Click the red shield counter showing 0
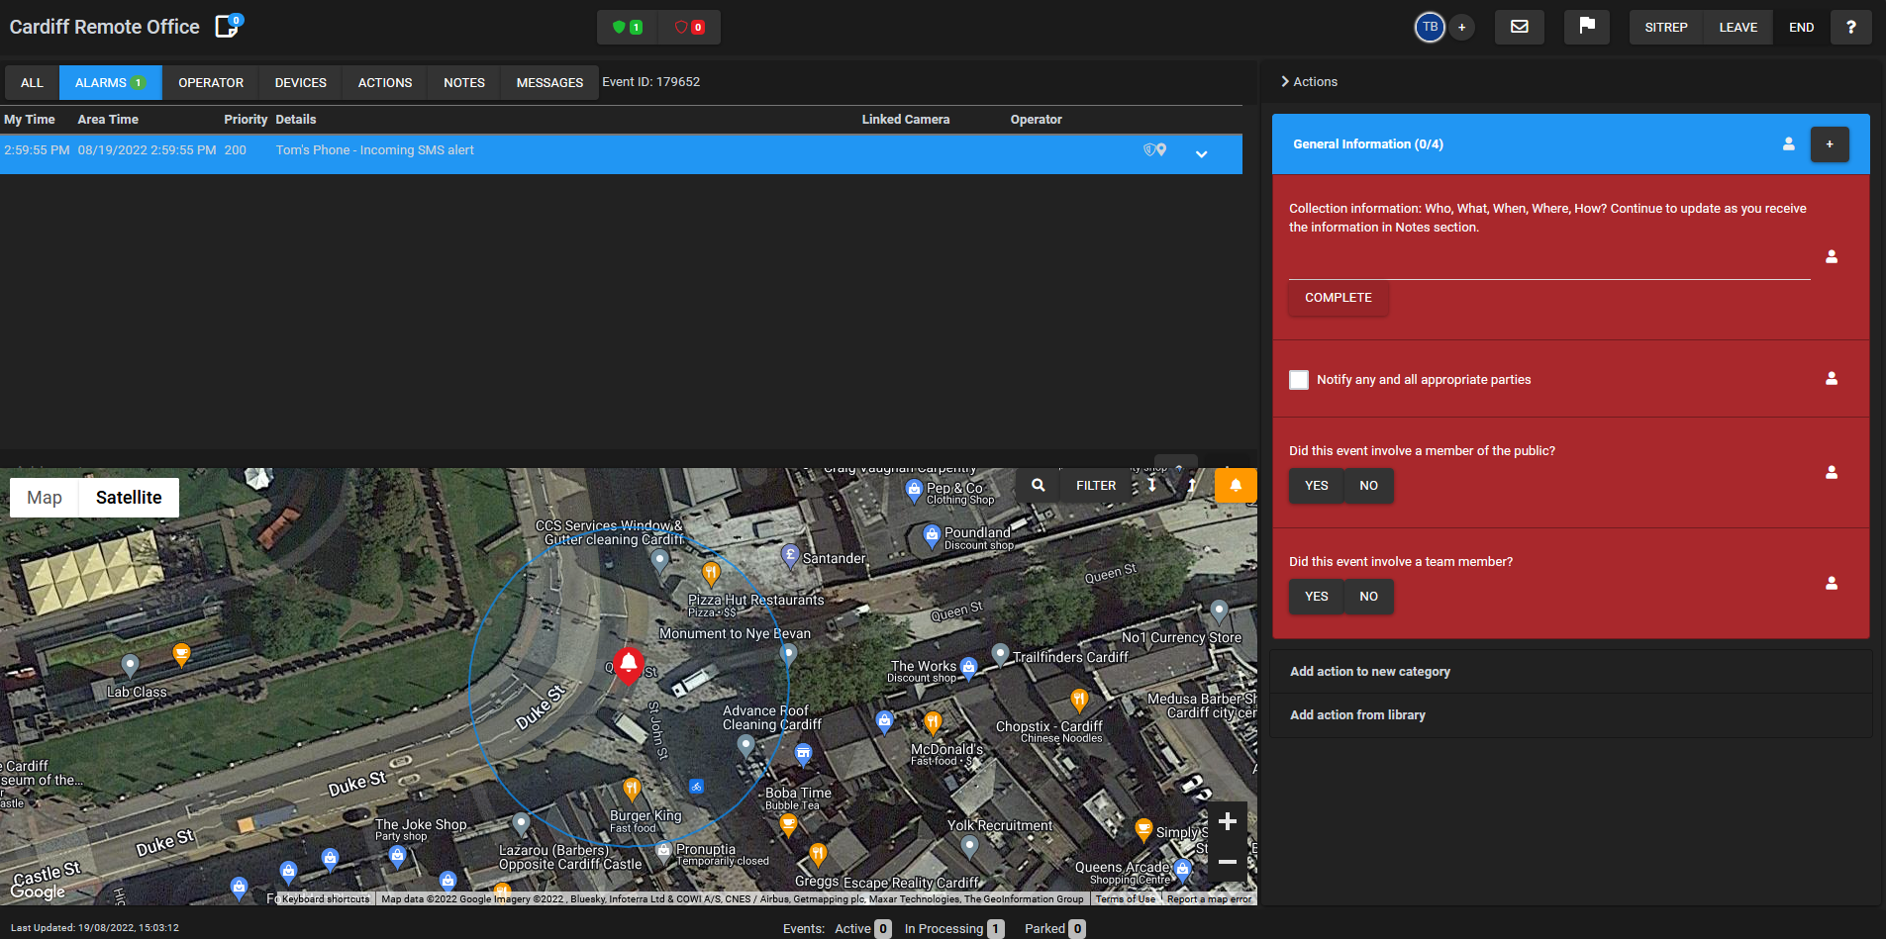The height and width of the screenshot is (939, 1886). coord(689,27)
